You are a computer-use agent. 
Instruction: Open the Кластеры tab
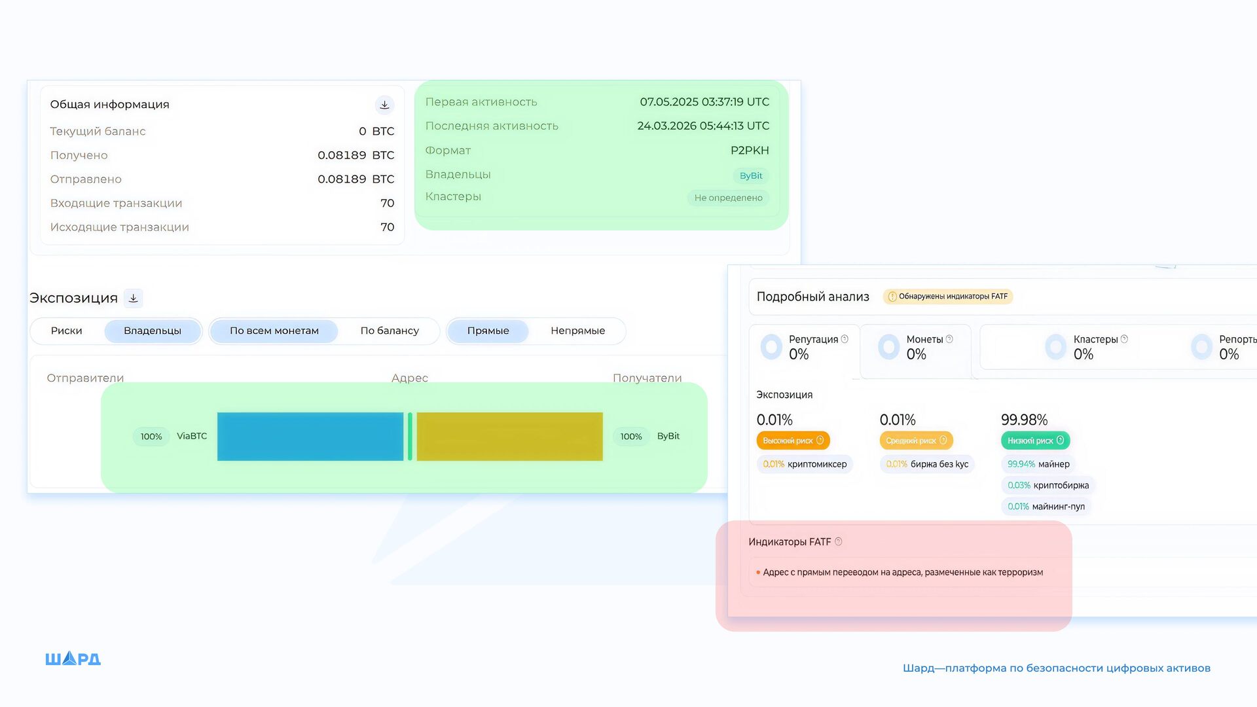point(1087,347)
